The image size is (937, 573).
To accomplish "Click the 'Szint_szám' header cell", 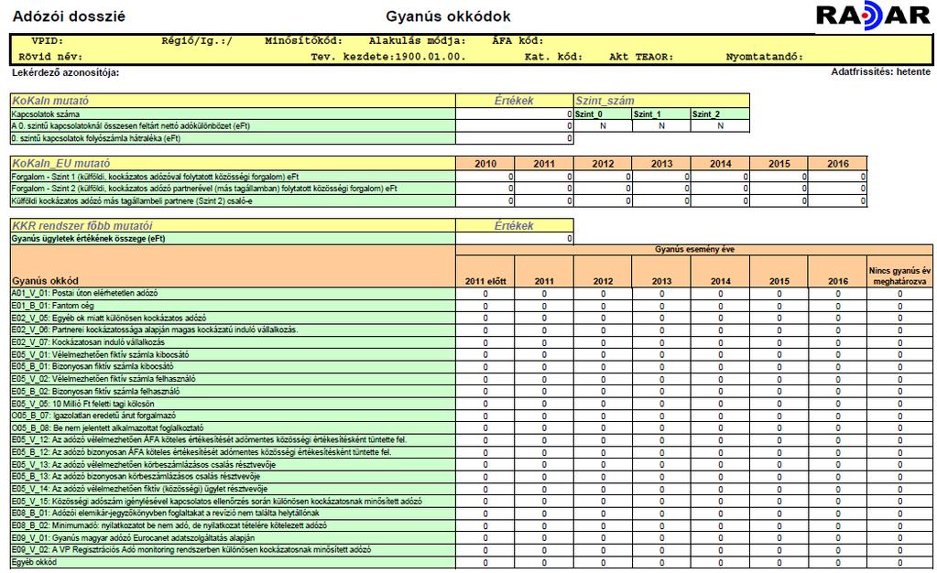I will 661,101.
